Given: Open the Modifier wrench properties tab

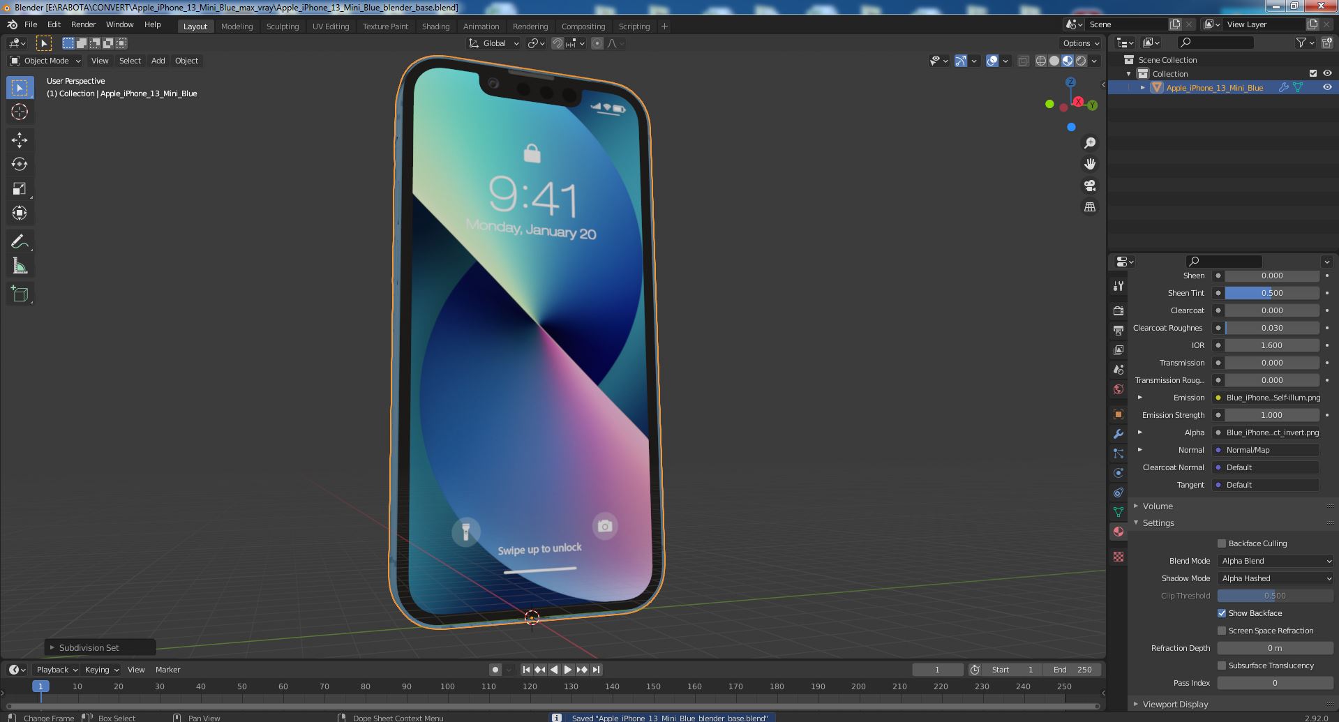Looking at the screenshot, I should (x=1119, y=434).
